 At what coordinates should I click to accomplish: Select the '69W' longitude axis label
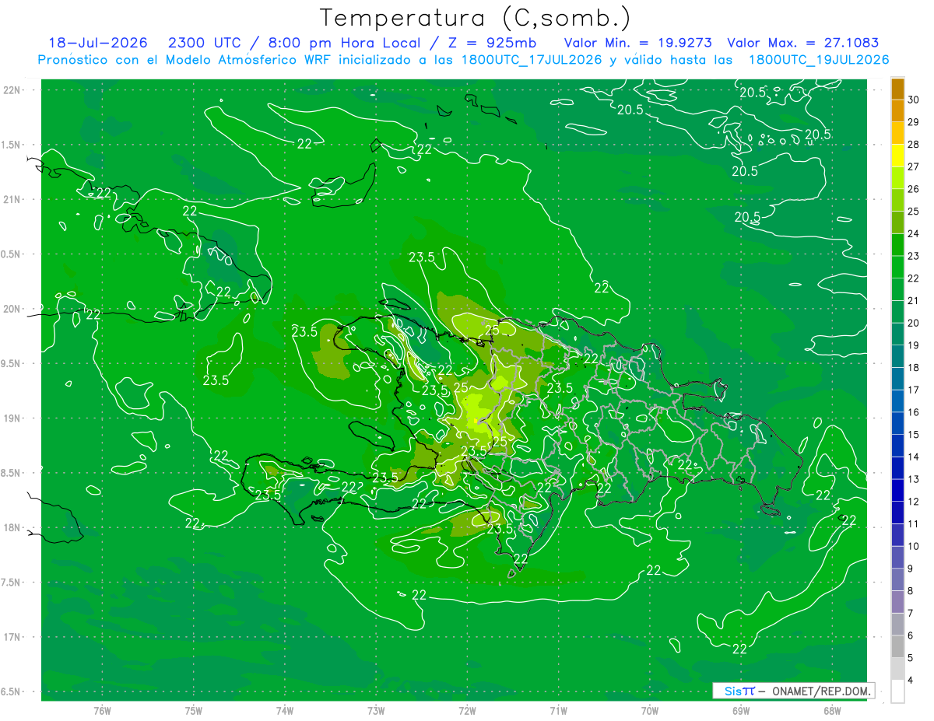(x=741, y=711)
